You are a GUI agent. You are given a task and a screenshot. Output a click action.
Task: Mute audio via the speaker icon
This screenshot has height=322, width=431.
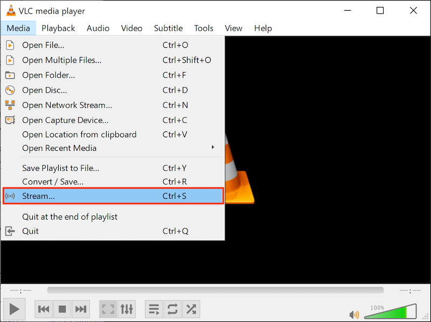[x=354, y=314]
